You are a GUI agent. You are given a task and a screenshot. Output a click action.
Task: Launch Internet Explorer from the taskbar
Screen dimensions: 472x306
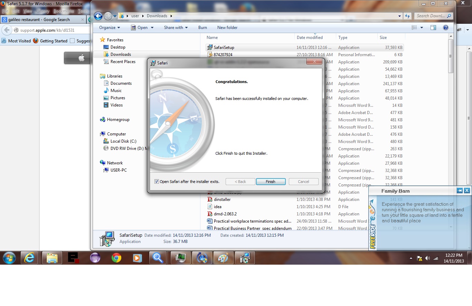click(x=30, y=258)
